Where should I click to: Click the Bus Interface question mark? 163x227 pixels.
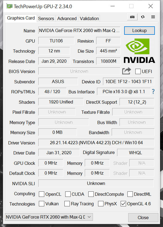pos(153,92)
